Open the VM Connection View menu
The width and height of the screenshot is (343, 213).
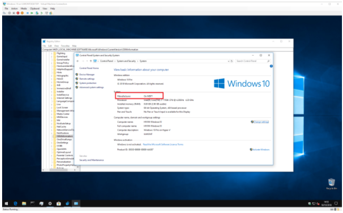45,8
